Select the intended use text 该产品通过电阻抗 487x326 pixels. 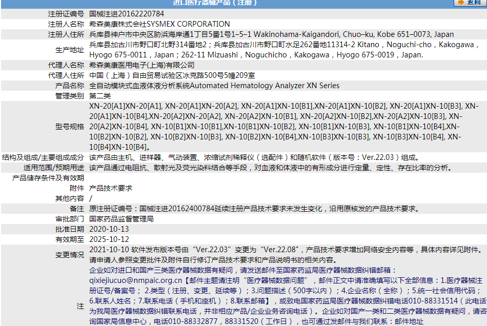(271, 168)
